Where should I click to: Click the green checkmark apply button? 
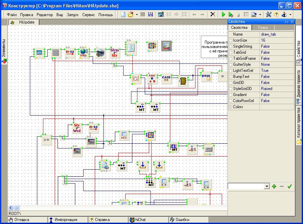tap(290, 186)
